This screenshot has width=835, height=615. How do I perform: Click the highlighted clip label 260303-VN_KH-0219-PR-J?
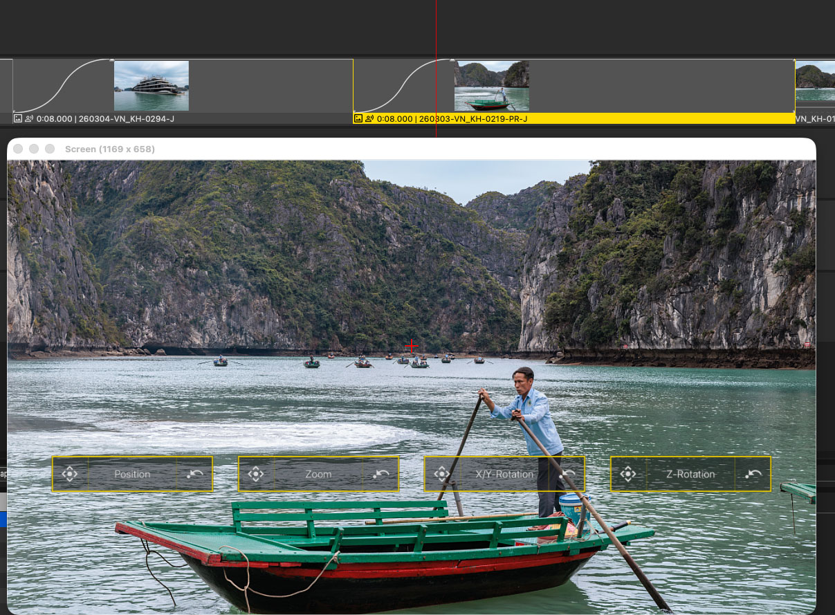point(472,118)
